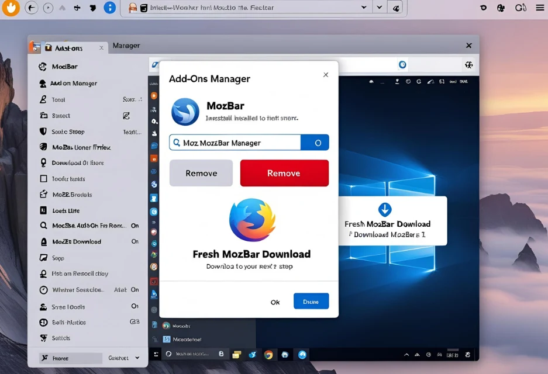548x374 pixels.
Task: Toggle On for Srree Ioodls row
Action: click(x=135, y=306)
